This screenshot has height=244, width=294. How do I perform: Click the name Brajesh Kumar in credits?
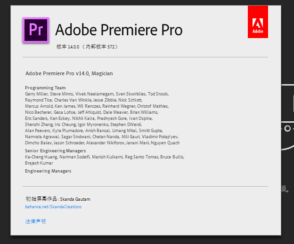pos(39,163)
